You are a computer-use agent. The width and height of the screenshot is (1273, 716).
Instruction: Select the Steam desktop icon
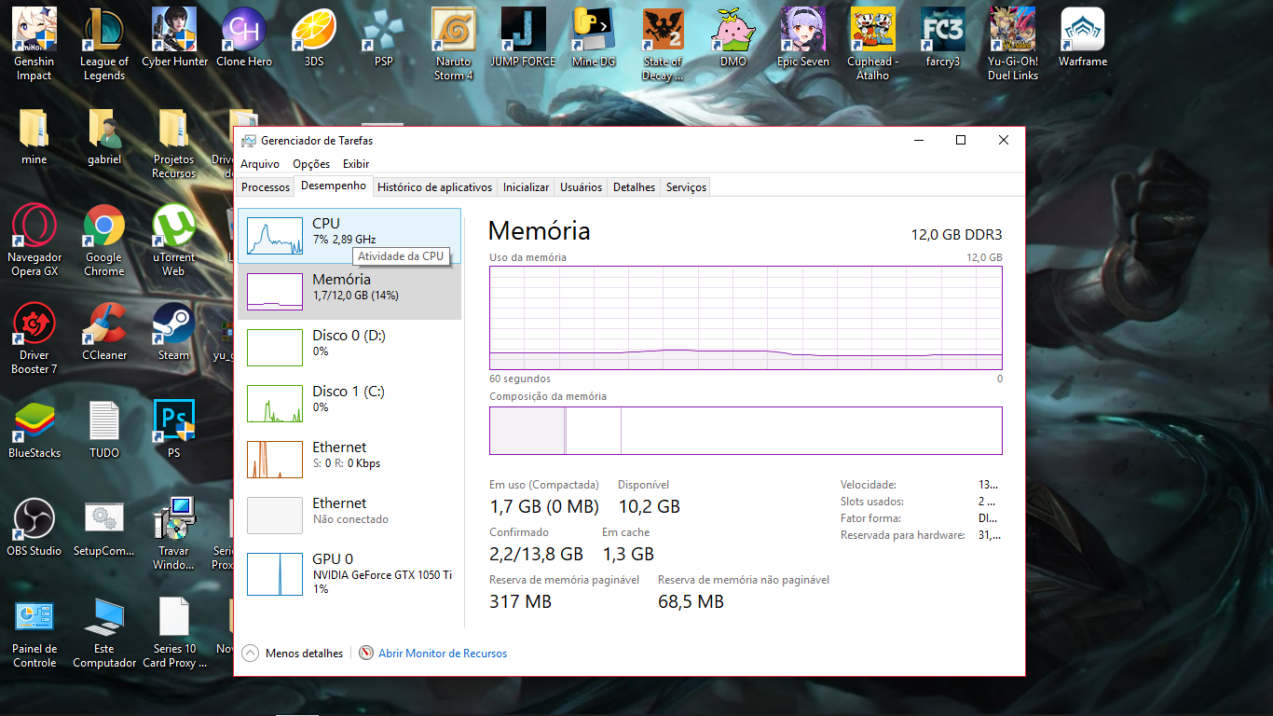174,331
